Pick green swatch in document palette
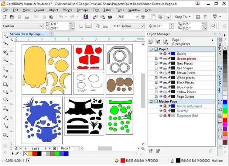 57,153
